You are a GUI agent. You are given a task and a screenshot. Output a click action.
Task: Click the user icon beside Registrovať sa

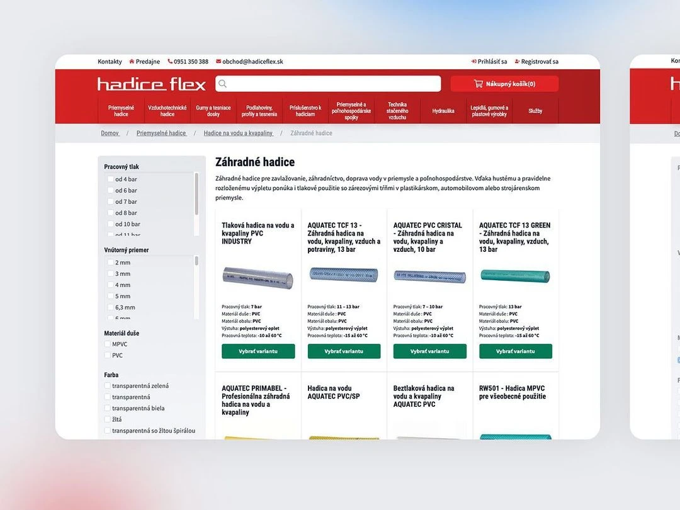(517, 62)
